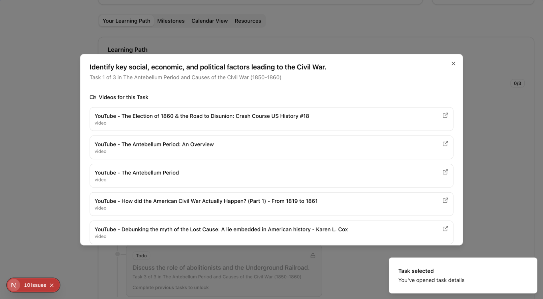The width and height of the screenshot is (543, 299).
Task: Open external link for Civil War Part 1 video
Action: pyautogui.click(x=445, y=200)
